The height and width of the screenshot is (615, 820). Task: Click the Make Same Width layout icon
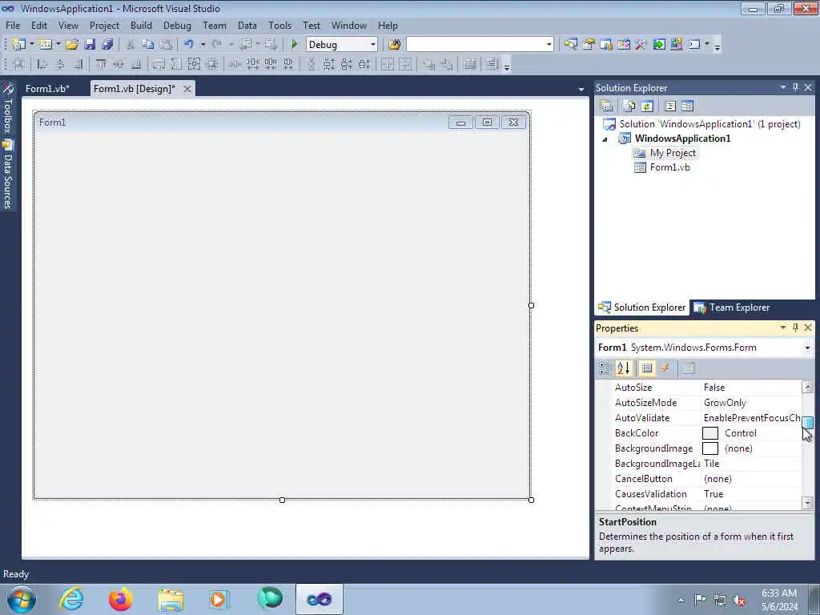click(x=159, y=64)
